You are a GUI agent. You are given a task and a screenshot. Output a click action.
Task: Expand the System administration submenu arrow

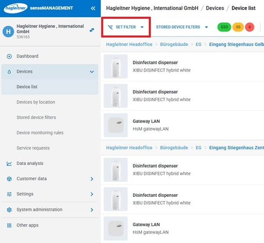pos(92,210)
